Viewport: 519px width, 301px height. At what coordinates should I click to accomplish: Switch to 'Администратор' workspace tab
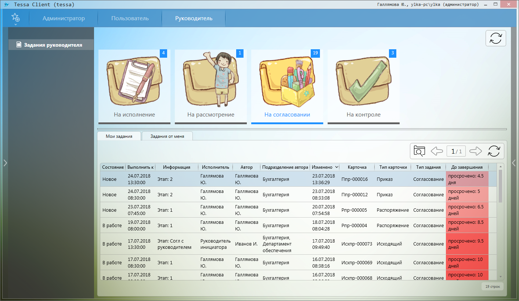click(64, 18)
